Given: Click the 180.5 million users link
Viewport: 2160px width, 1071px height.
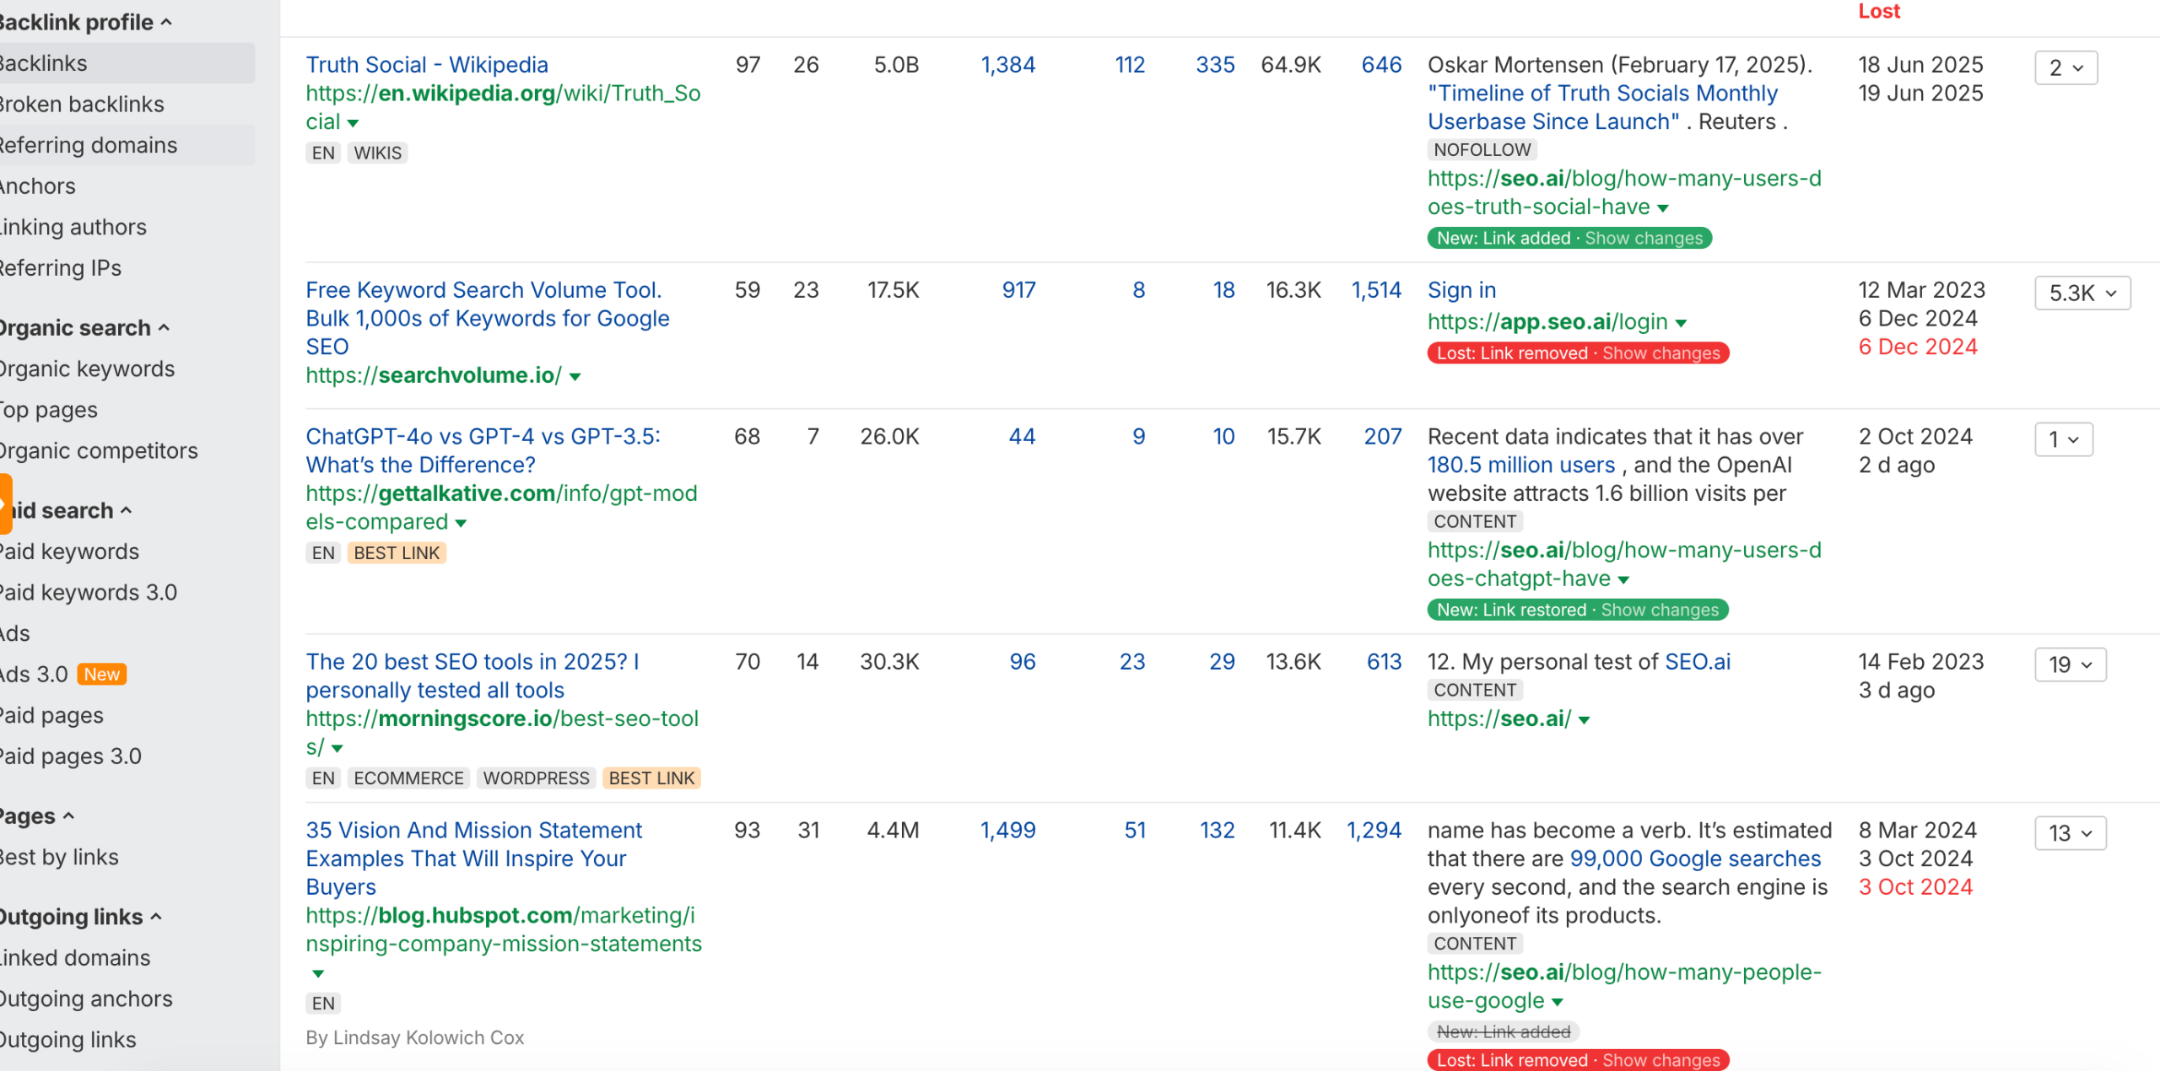Looking at the screenshot, I should pos(1520,465).
